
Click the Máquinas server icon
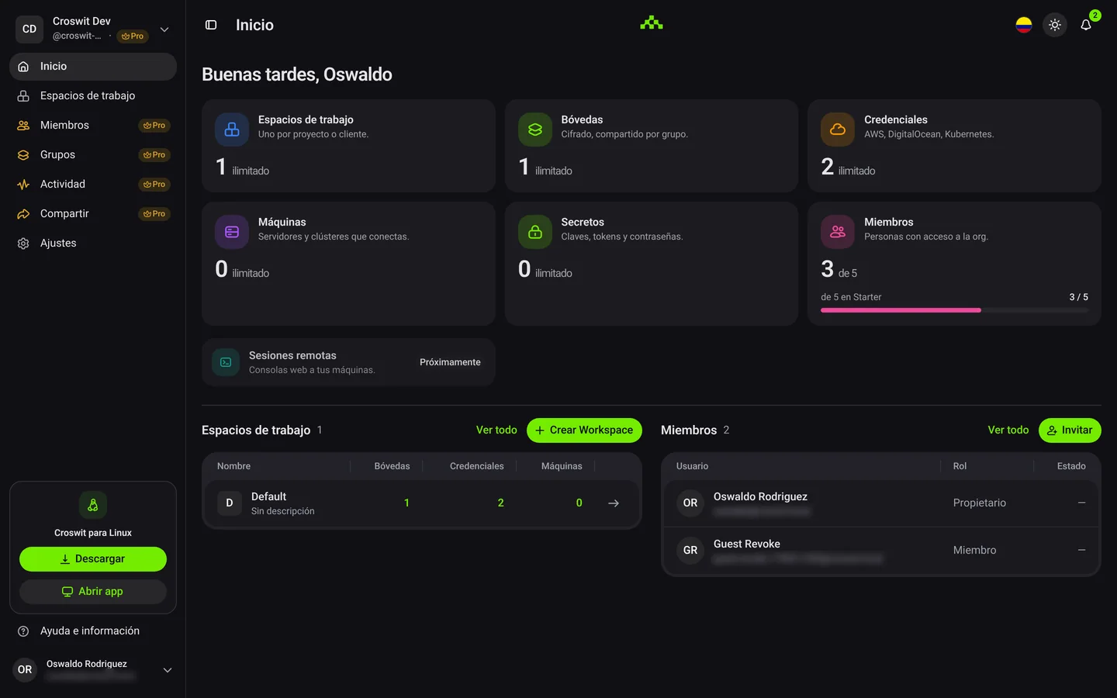pos(232,232)
